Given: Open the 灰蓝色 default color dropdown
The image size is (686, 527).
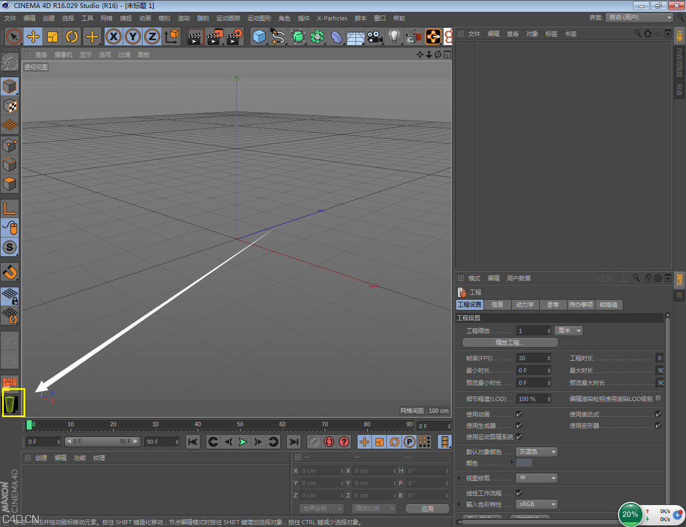Looking at the screenshot, I should click(x=537, y=452).
